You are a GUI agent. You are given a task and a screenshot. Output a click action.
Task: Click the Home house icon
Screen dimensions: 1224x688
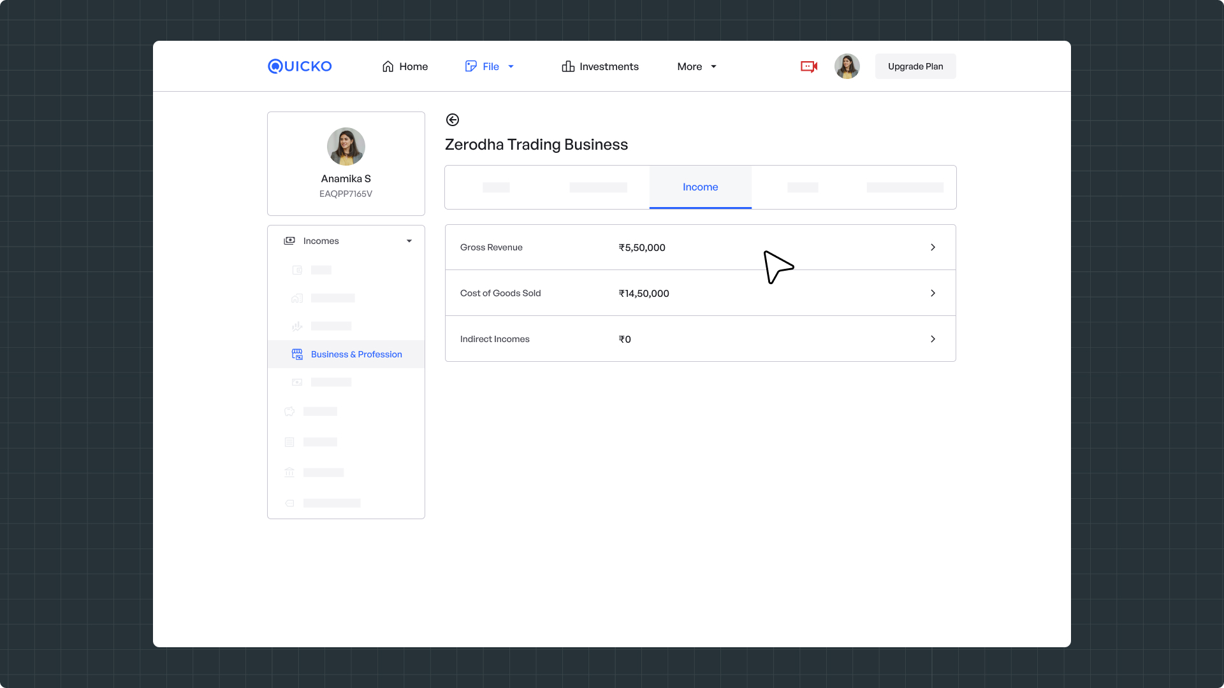coord(388,66)
